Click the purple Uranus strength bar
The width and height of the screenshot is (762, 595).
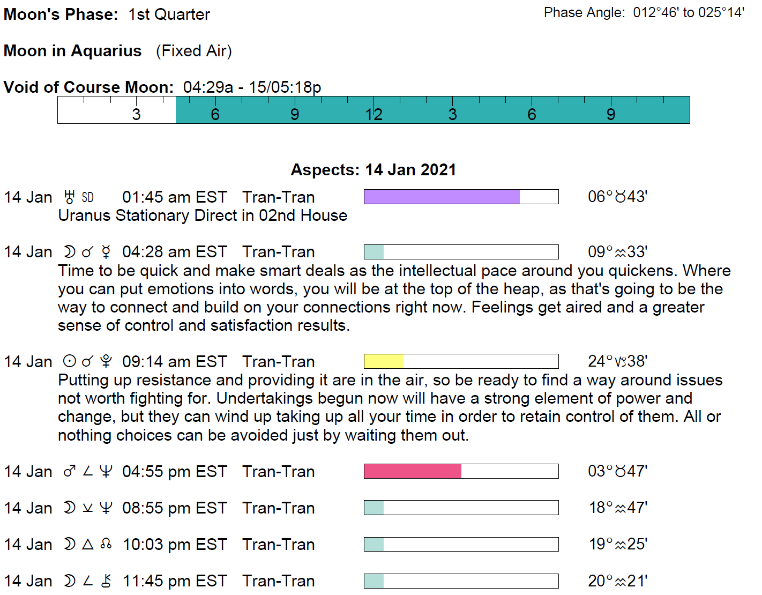pos(442,197)
